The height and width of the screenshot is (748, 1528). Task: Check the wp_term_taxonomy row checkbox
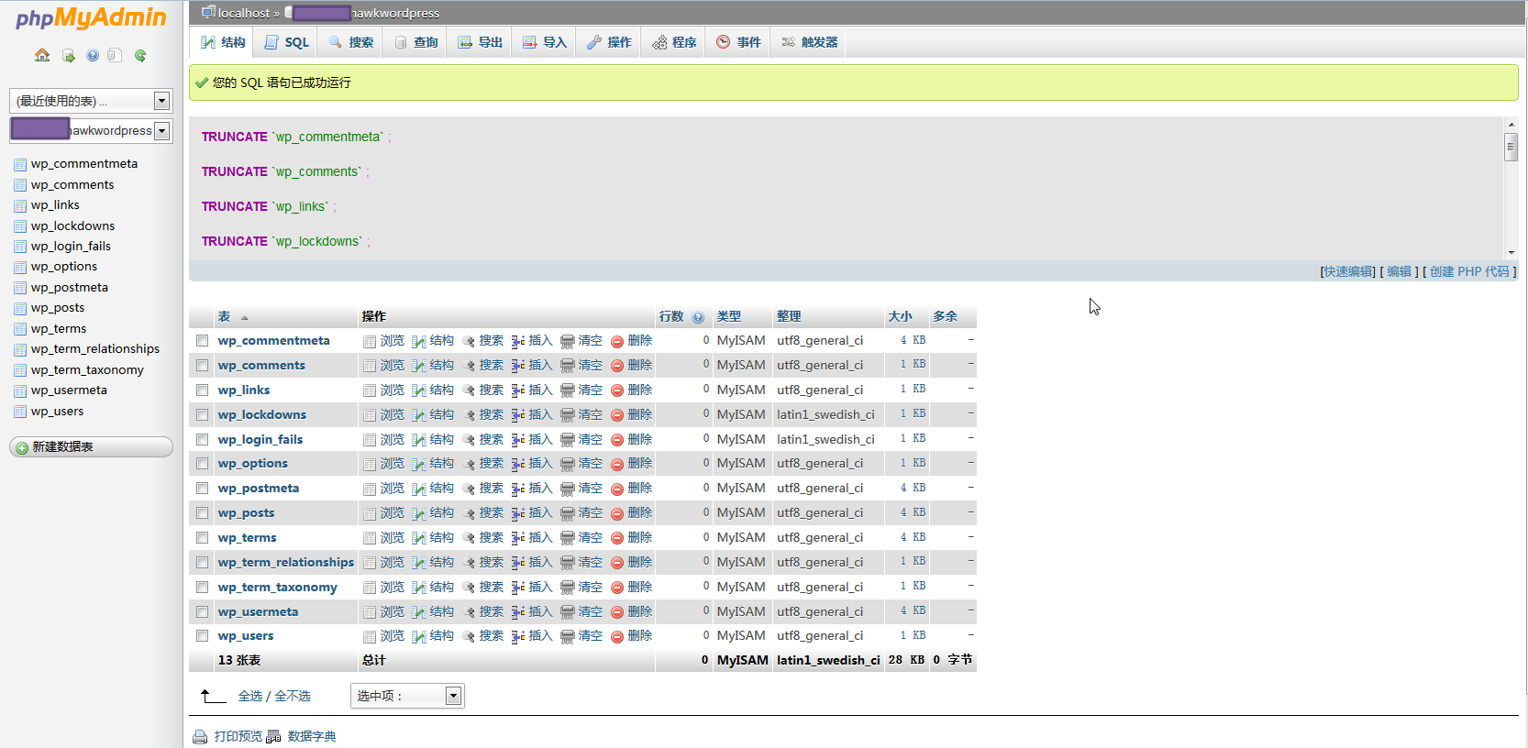[x=202, y=588]
